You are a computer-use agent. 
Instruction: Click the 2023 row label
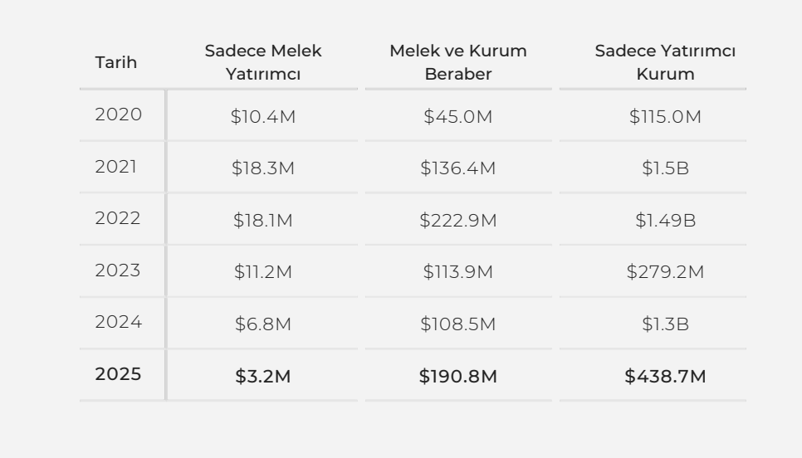(x=118, y=270)
